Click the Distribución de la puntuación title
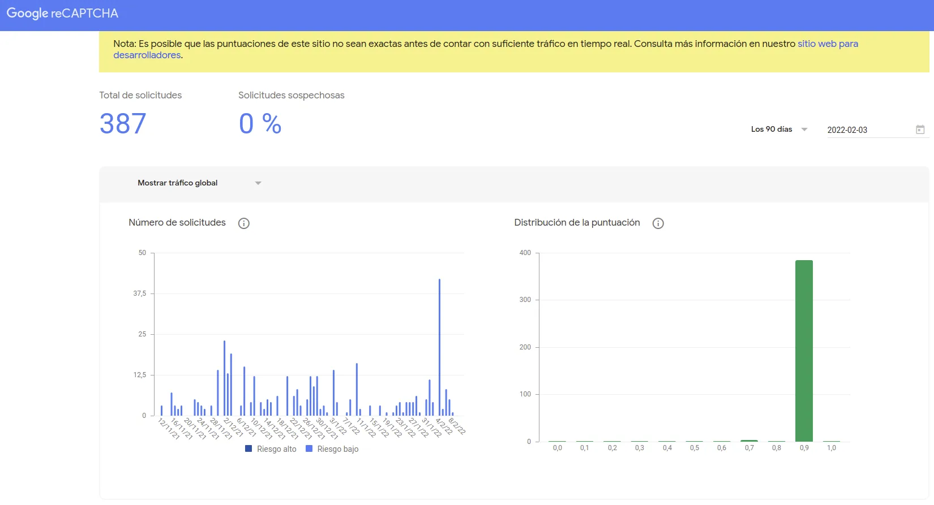This screenshot has width=934, height=505. (577, 223)
